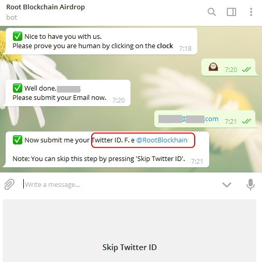Start voice recording with microphone icon
This screenshot has height=262, width=262.
point(251,184)
